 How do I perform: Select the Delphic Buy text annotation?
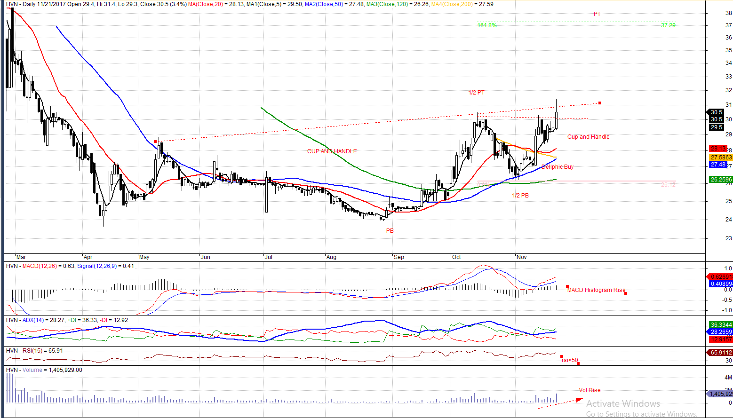pyautogui.click(x=558, y=167)
